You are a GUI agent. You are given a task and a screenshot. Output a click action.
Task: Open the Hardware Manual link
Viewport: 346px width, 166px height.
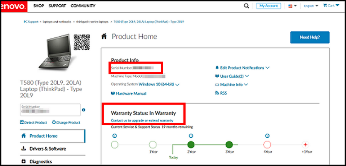coord(131,93)
